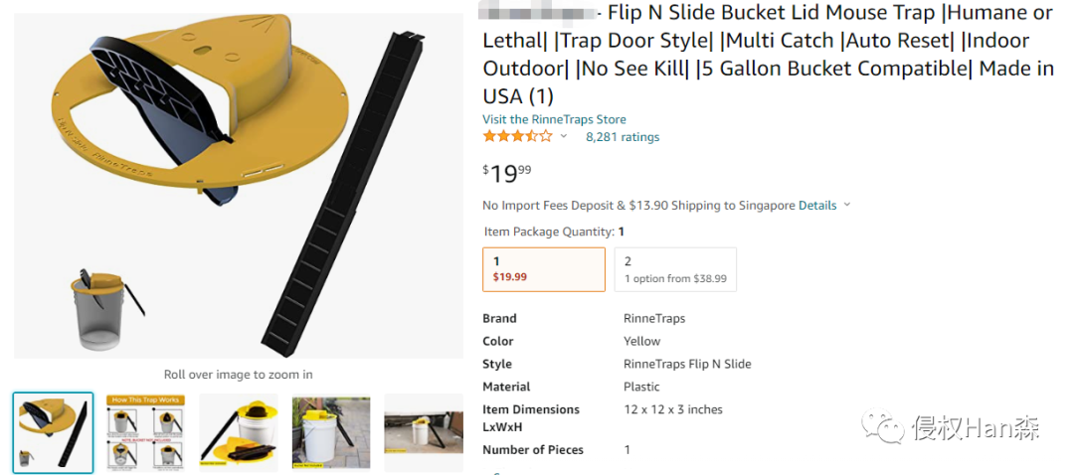Viewport: 1074px width, 475px height.
Task: Expand the star rating breakdown chevron
Action: pos(564,137)
